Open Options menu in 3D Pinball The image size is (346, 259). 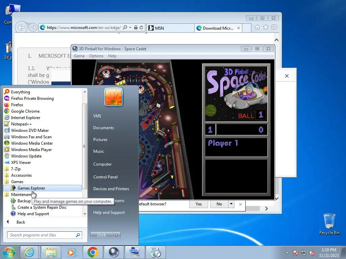click(96, 56)
